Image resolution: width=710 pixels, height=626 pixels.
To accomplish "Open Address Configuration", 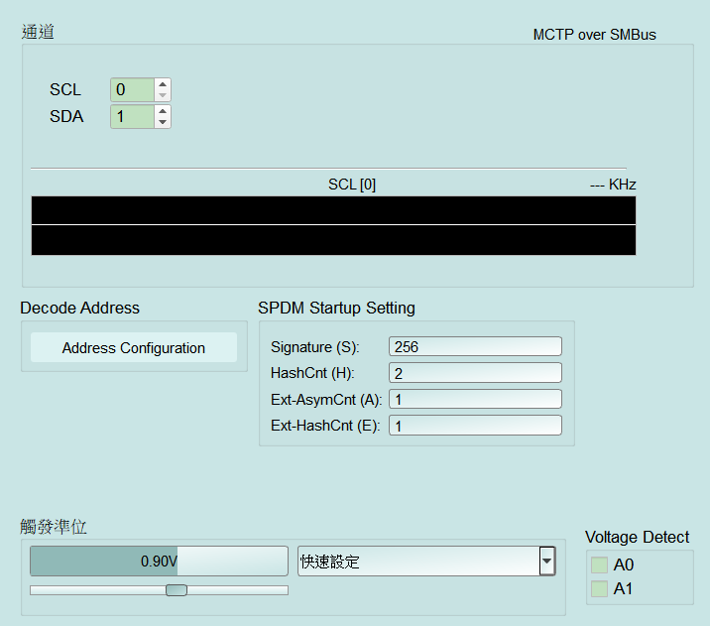I will 134,347.
